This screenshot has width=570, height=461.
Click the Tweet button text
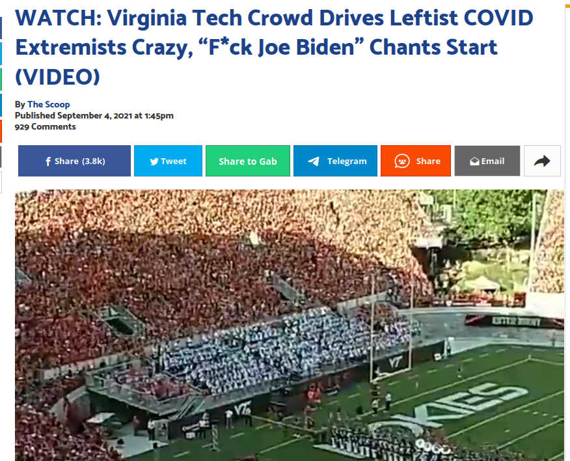[173, 161]
